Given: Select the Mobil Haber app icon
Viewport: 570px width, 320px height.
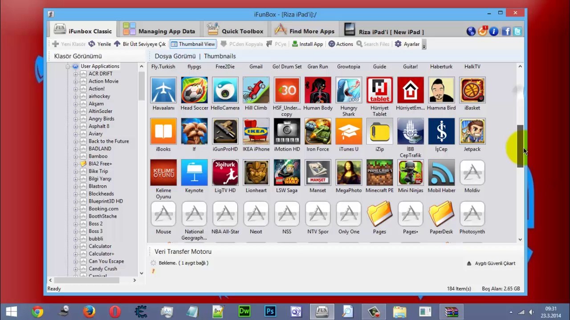Looking at the screenshot, I should 441,172.
